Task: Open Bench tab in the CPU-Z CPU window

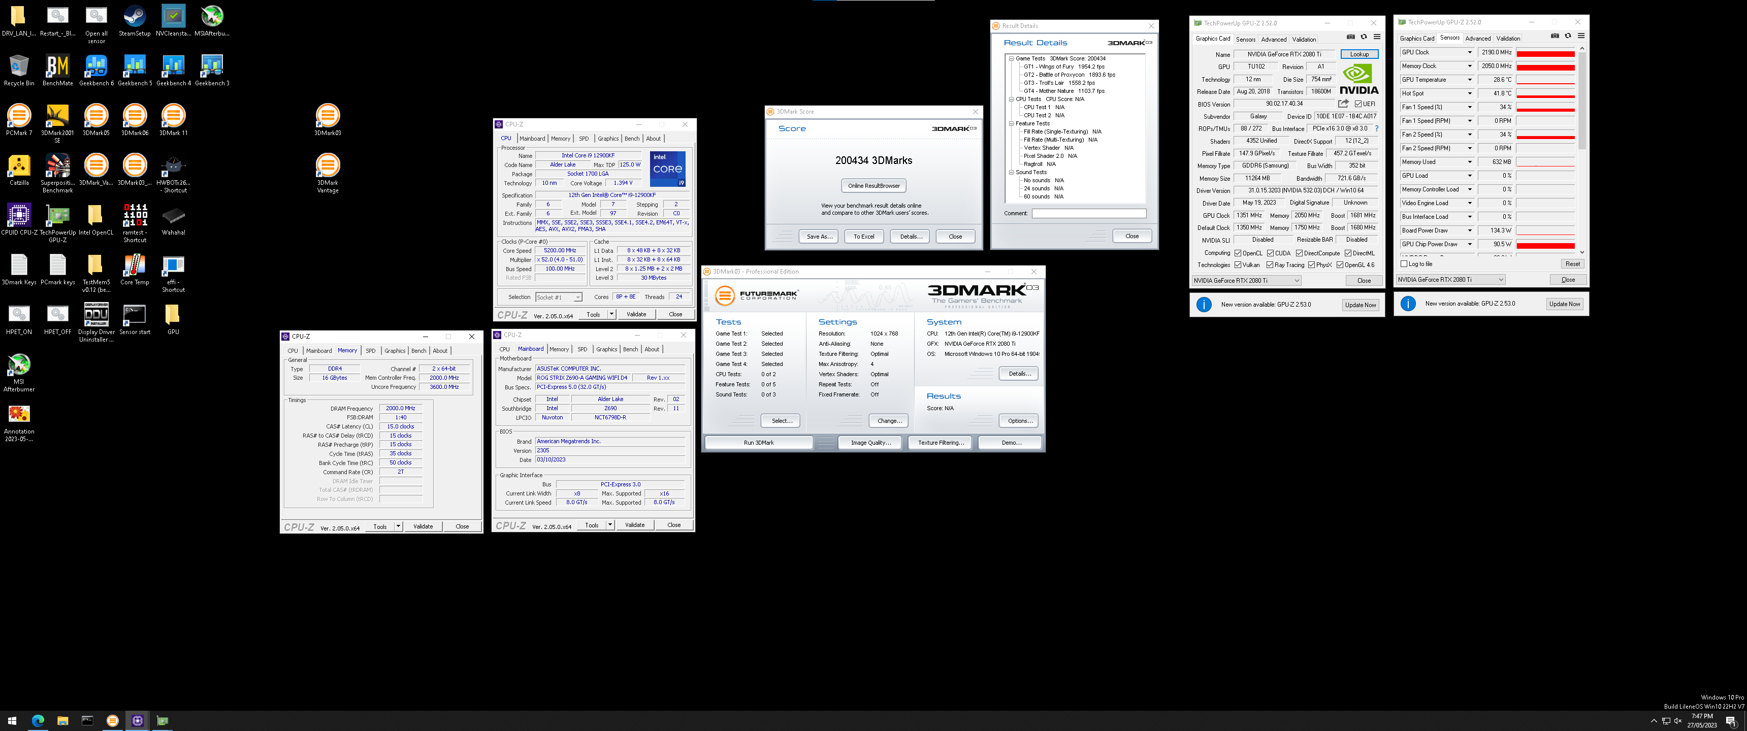Action: coord(631,139)
